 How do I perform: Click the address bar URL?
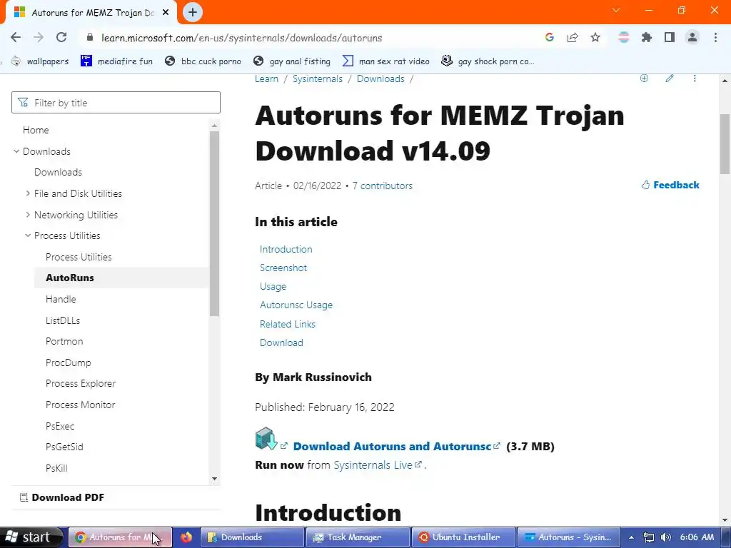coord(241,38)
